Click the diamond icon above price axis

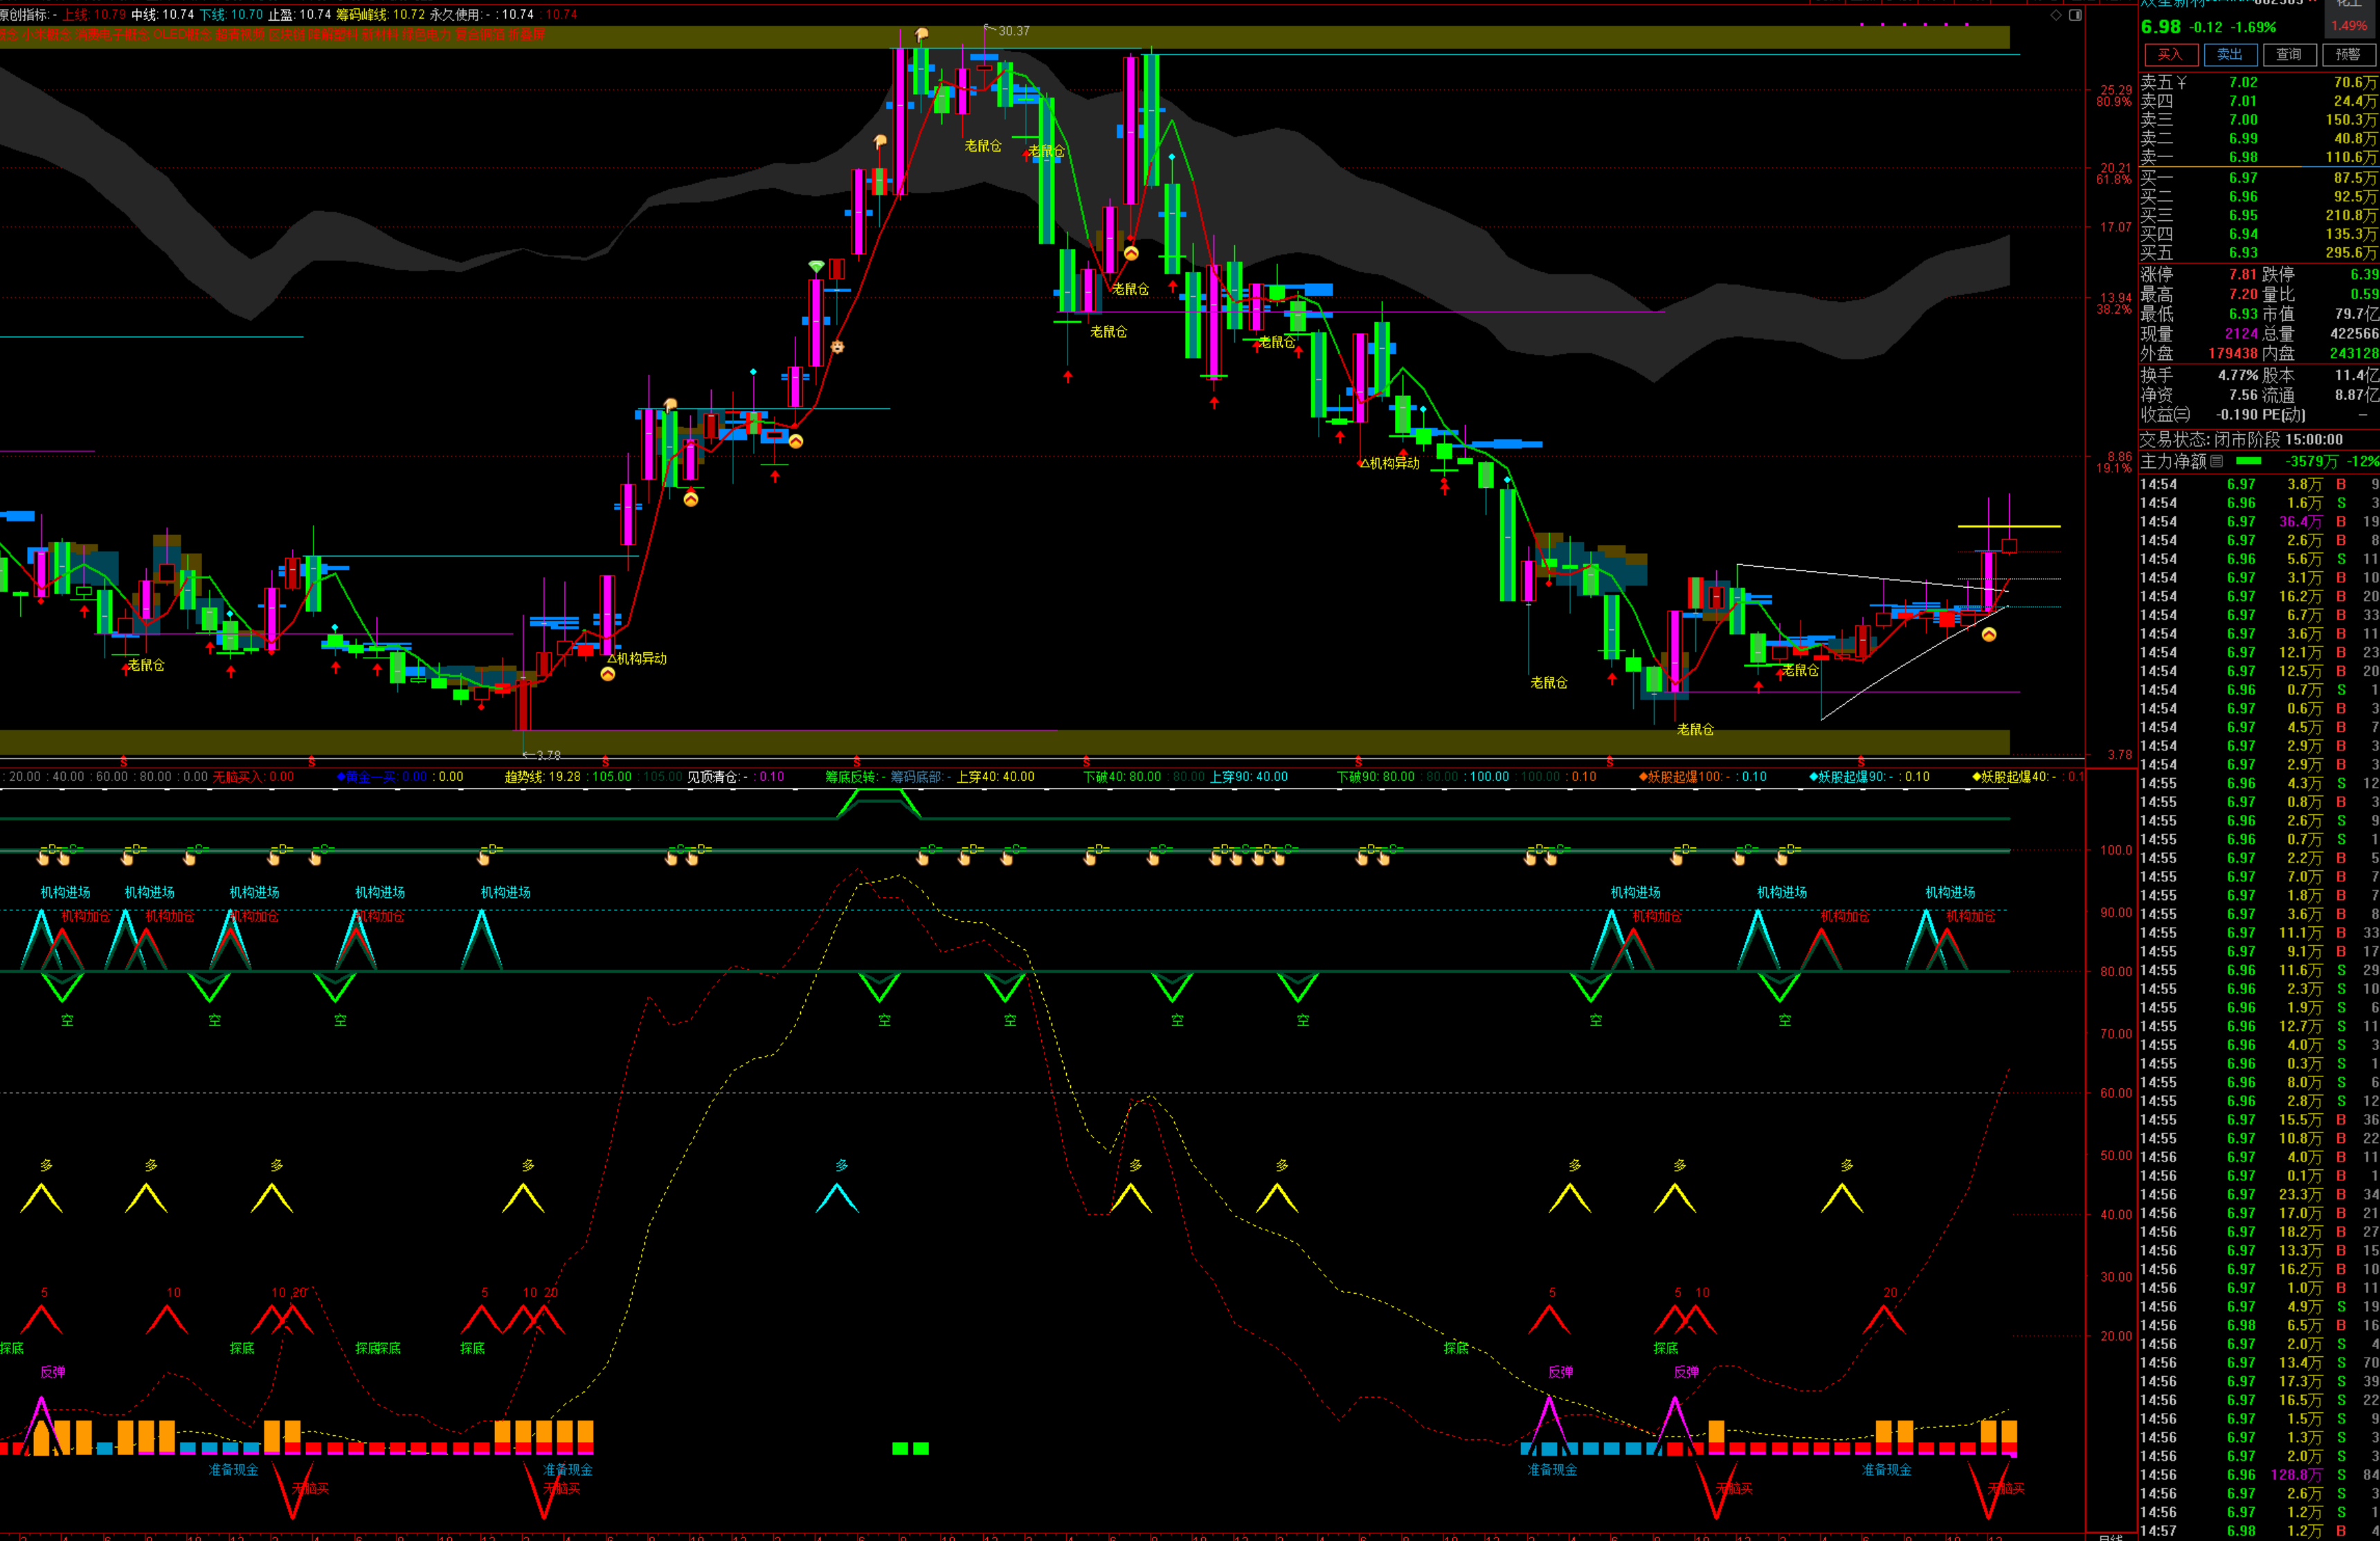click(2055, 15)
